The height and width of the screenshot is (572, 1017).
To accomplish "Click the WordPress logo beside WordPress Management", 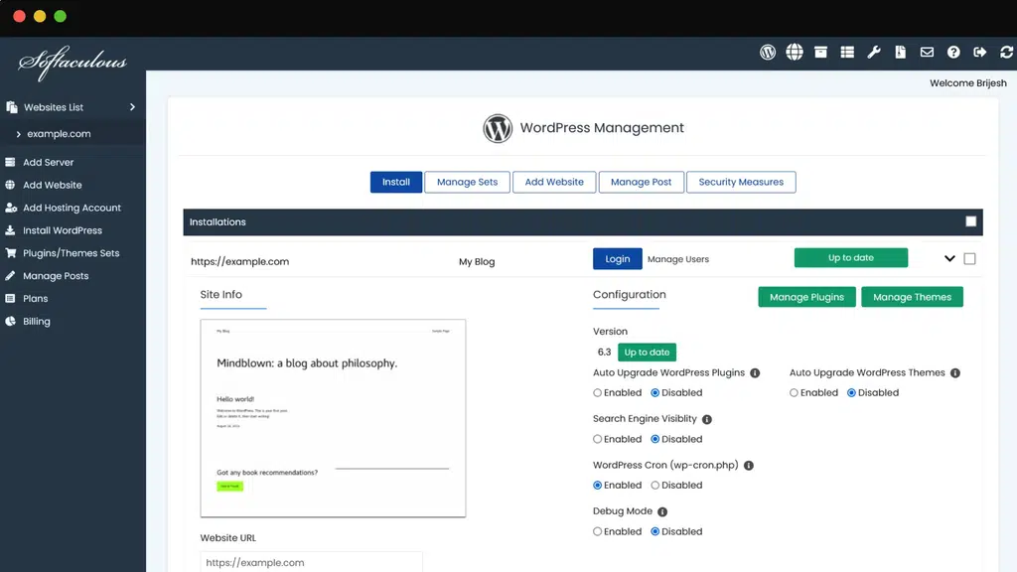I will pyautogui.click(x=498, y=128).
